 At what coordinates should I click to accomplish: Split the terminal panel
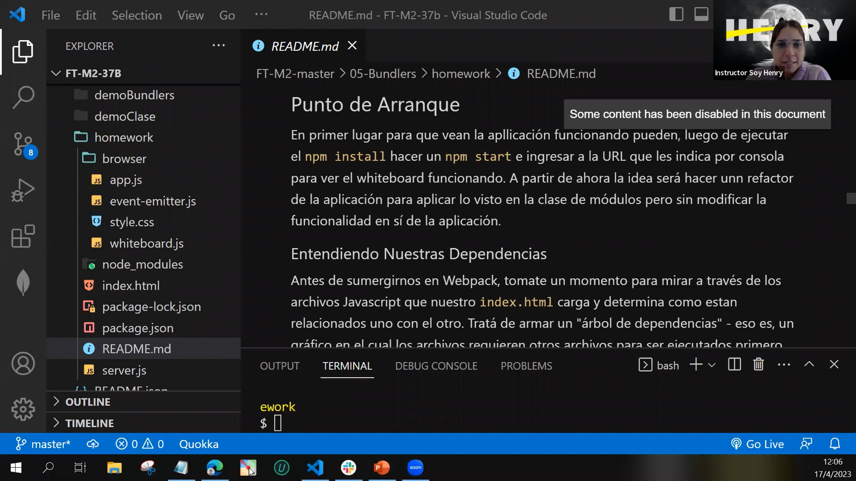coord(734,364)
